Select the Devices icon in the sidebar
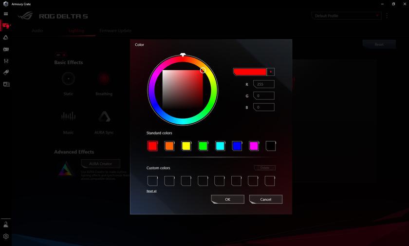Viewport: 409px width, 246px height. coord(6,25)
